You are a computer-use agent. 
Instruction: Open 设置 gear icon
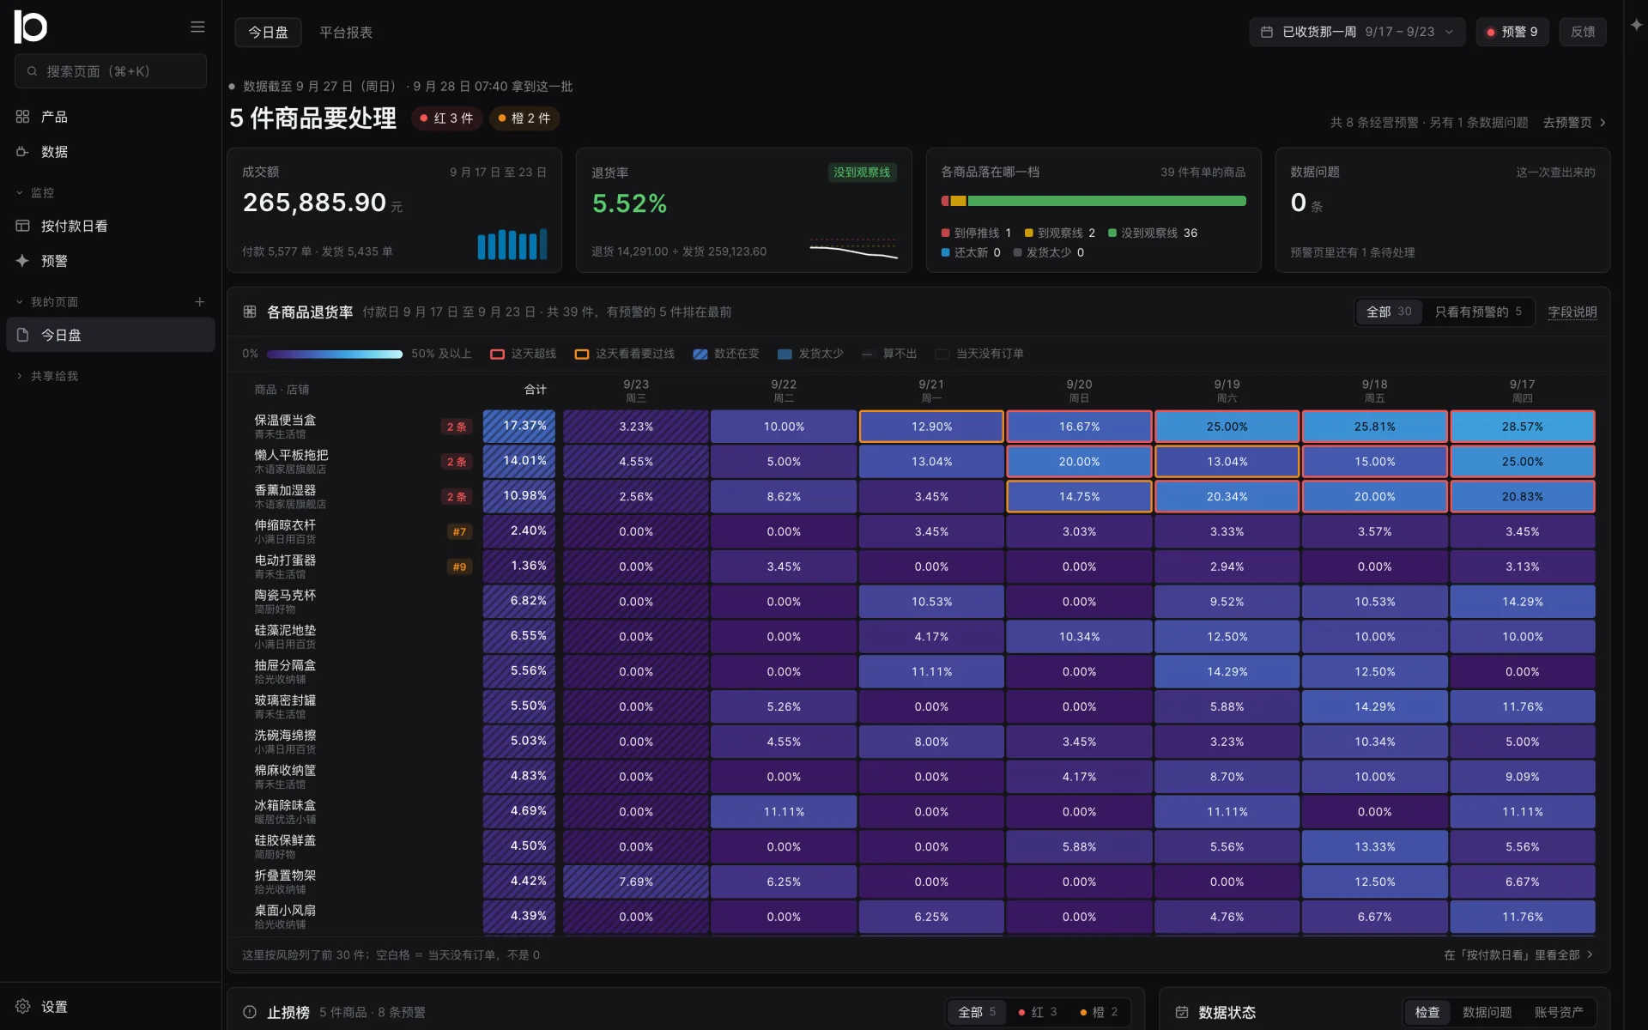click(x=22, y=1006)
